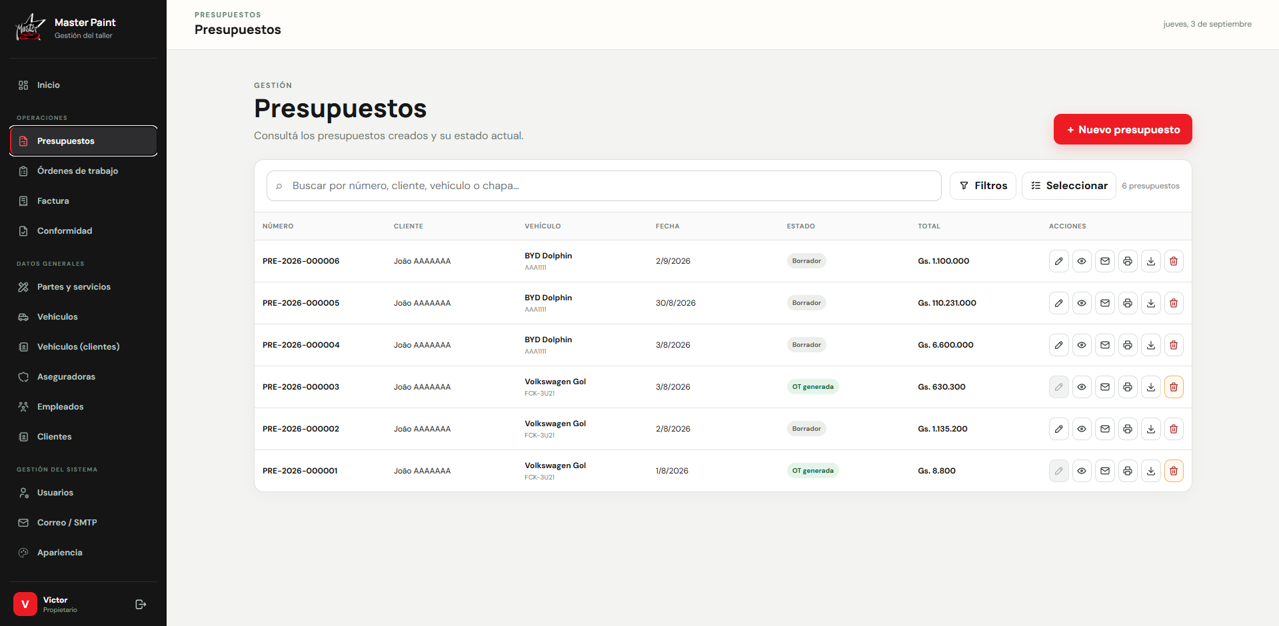Open the Filtros button
The width and height of the screenshot is (1279, 626).
(983, 186)
